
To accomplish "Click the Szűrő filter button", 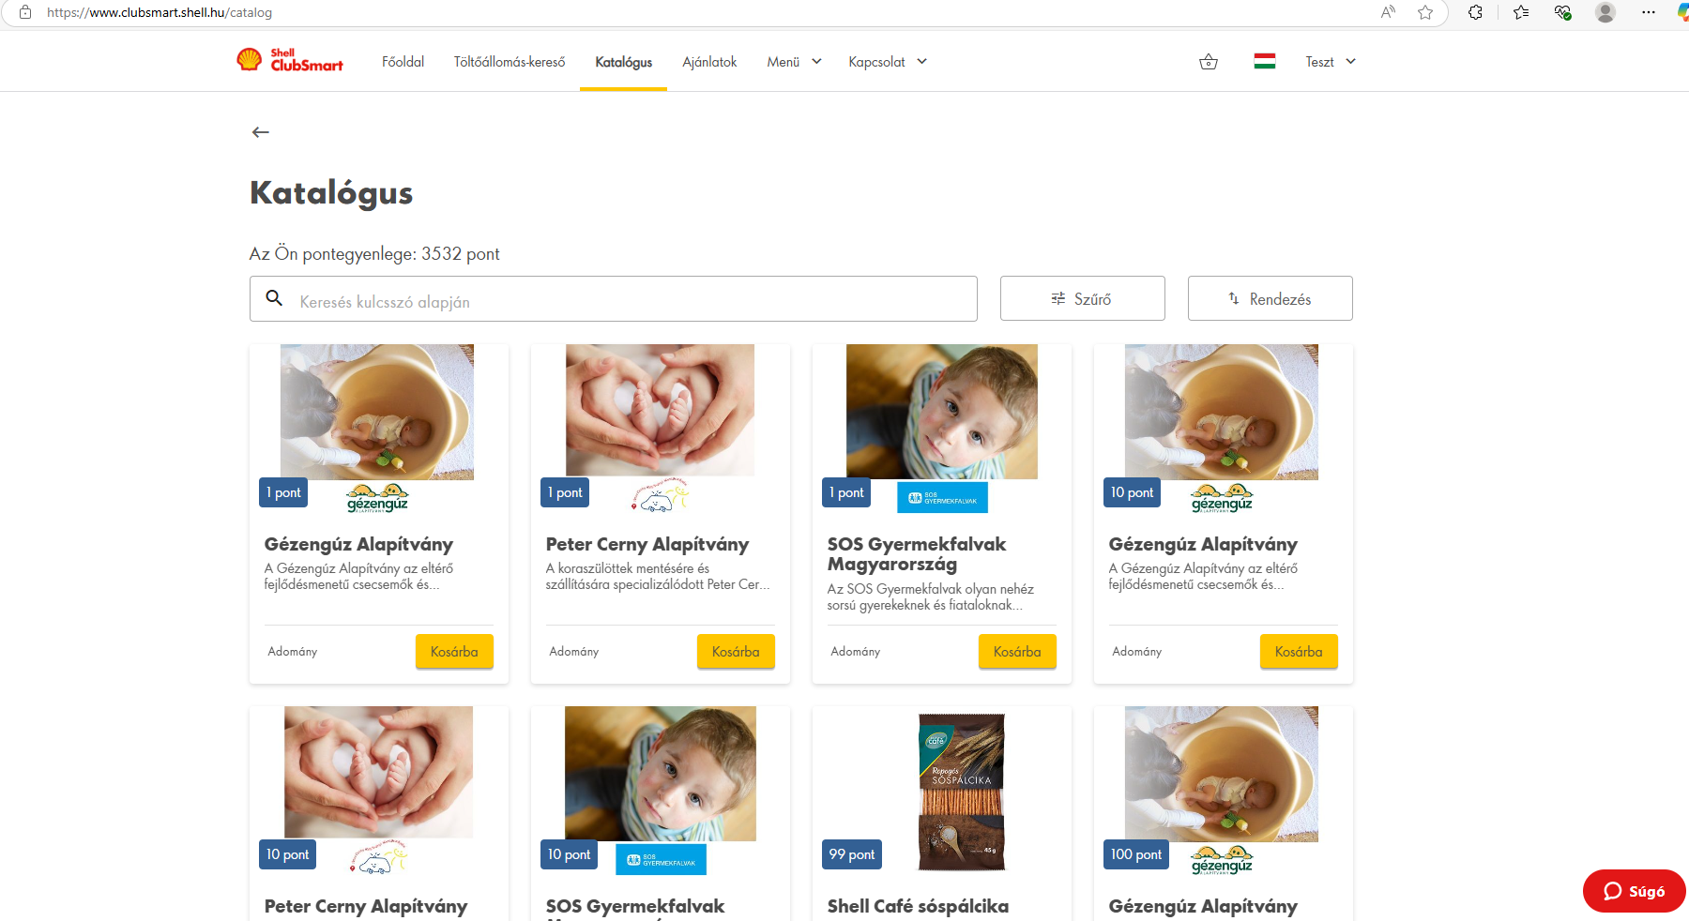I will tap(1082, 299).
